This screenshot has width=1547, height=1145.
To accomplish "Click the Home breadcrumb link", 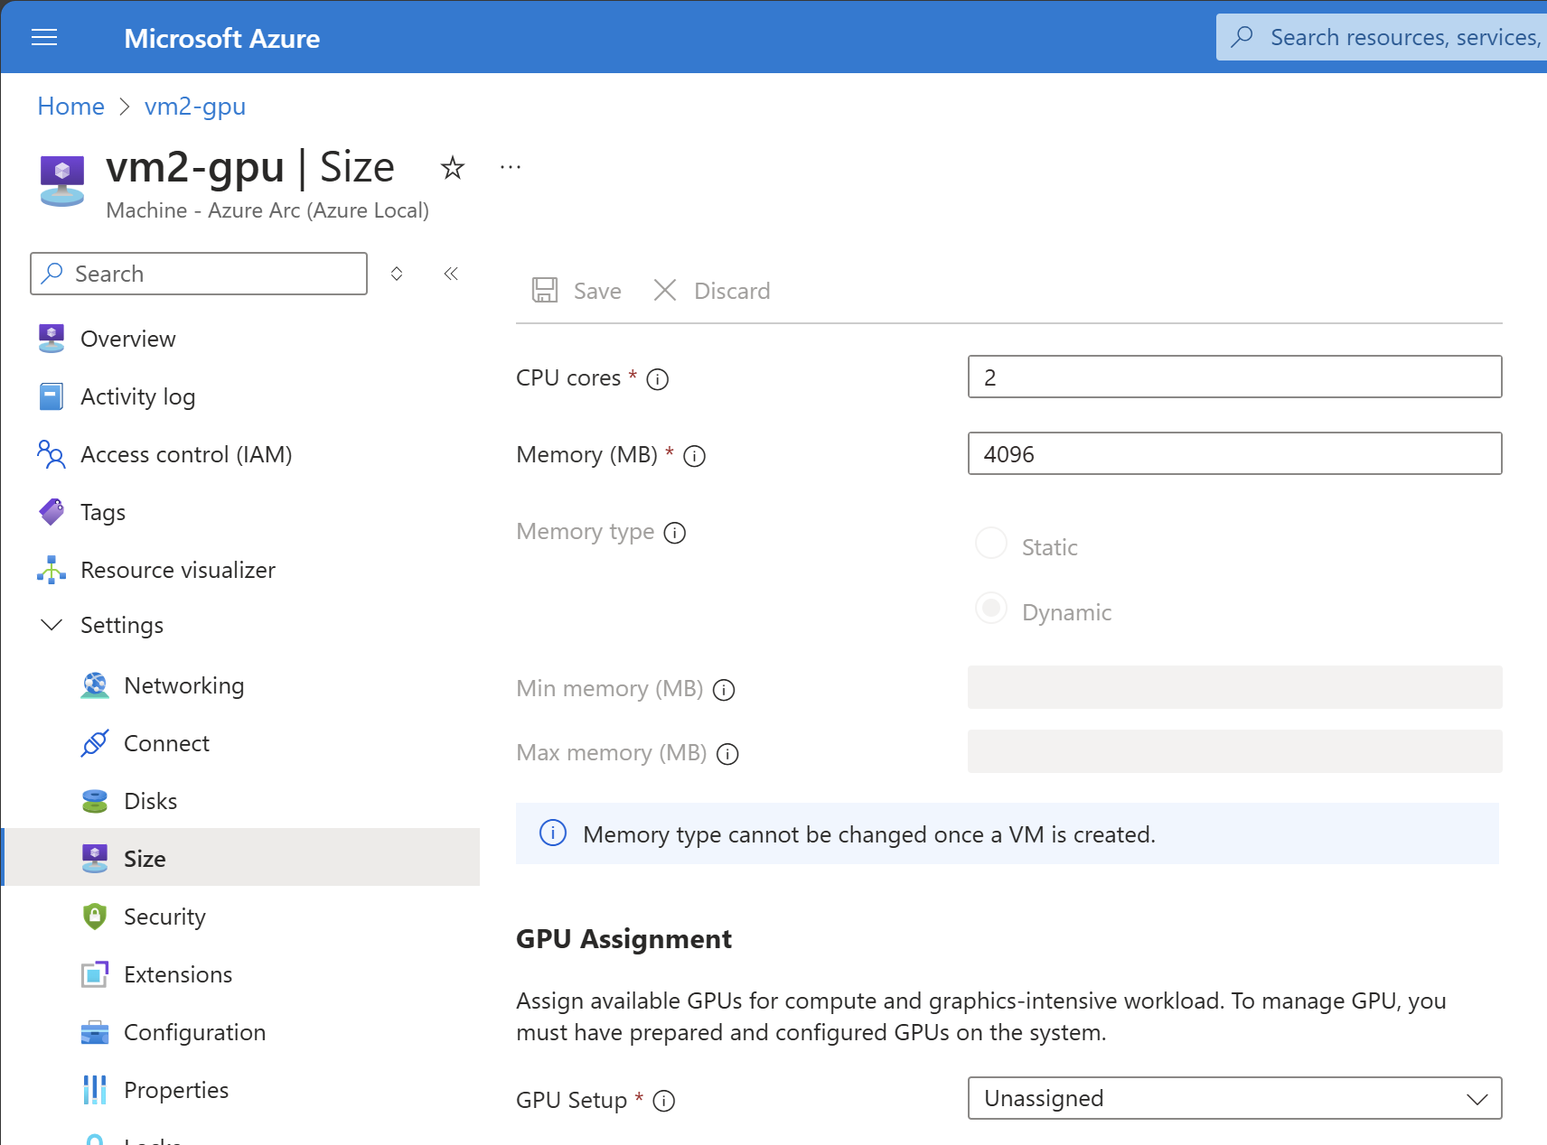I will tap(70, 107).
